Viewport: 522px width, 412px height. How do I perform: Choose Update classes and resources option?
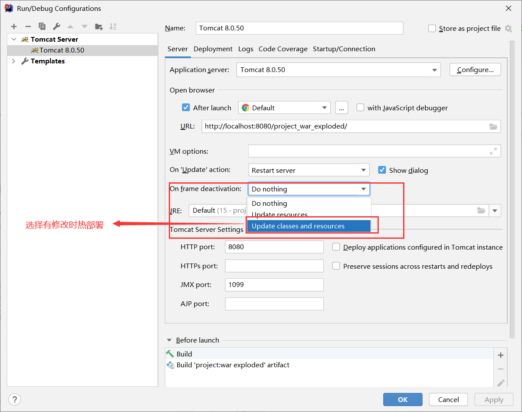[309, 226]
